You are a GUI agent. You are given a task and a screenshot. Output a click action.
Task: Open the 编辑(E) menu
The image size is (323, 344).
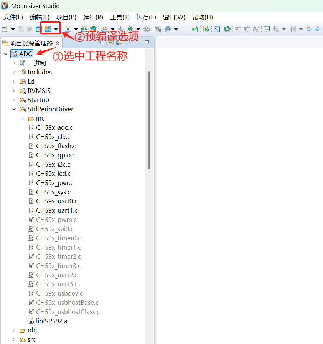pyautogui.click(x=40, y=17)
